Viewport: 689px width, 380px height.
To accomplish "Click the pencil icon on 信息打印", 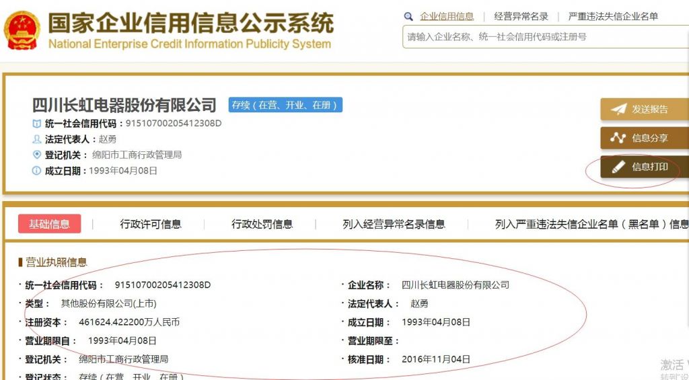I will pyautogui.click(x=618, y=167).
